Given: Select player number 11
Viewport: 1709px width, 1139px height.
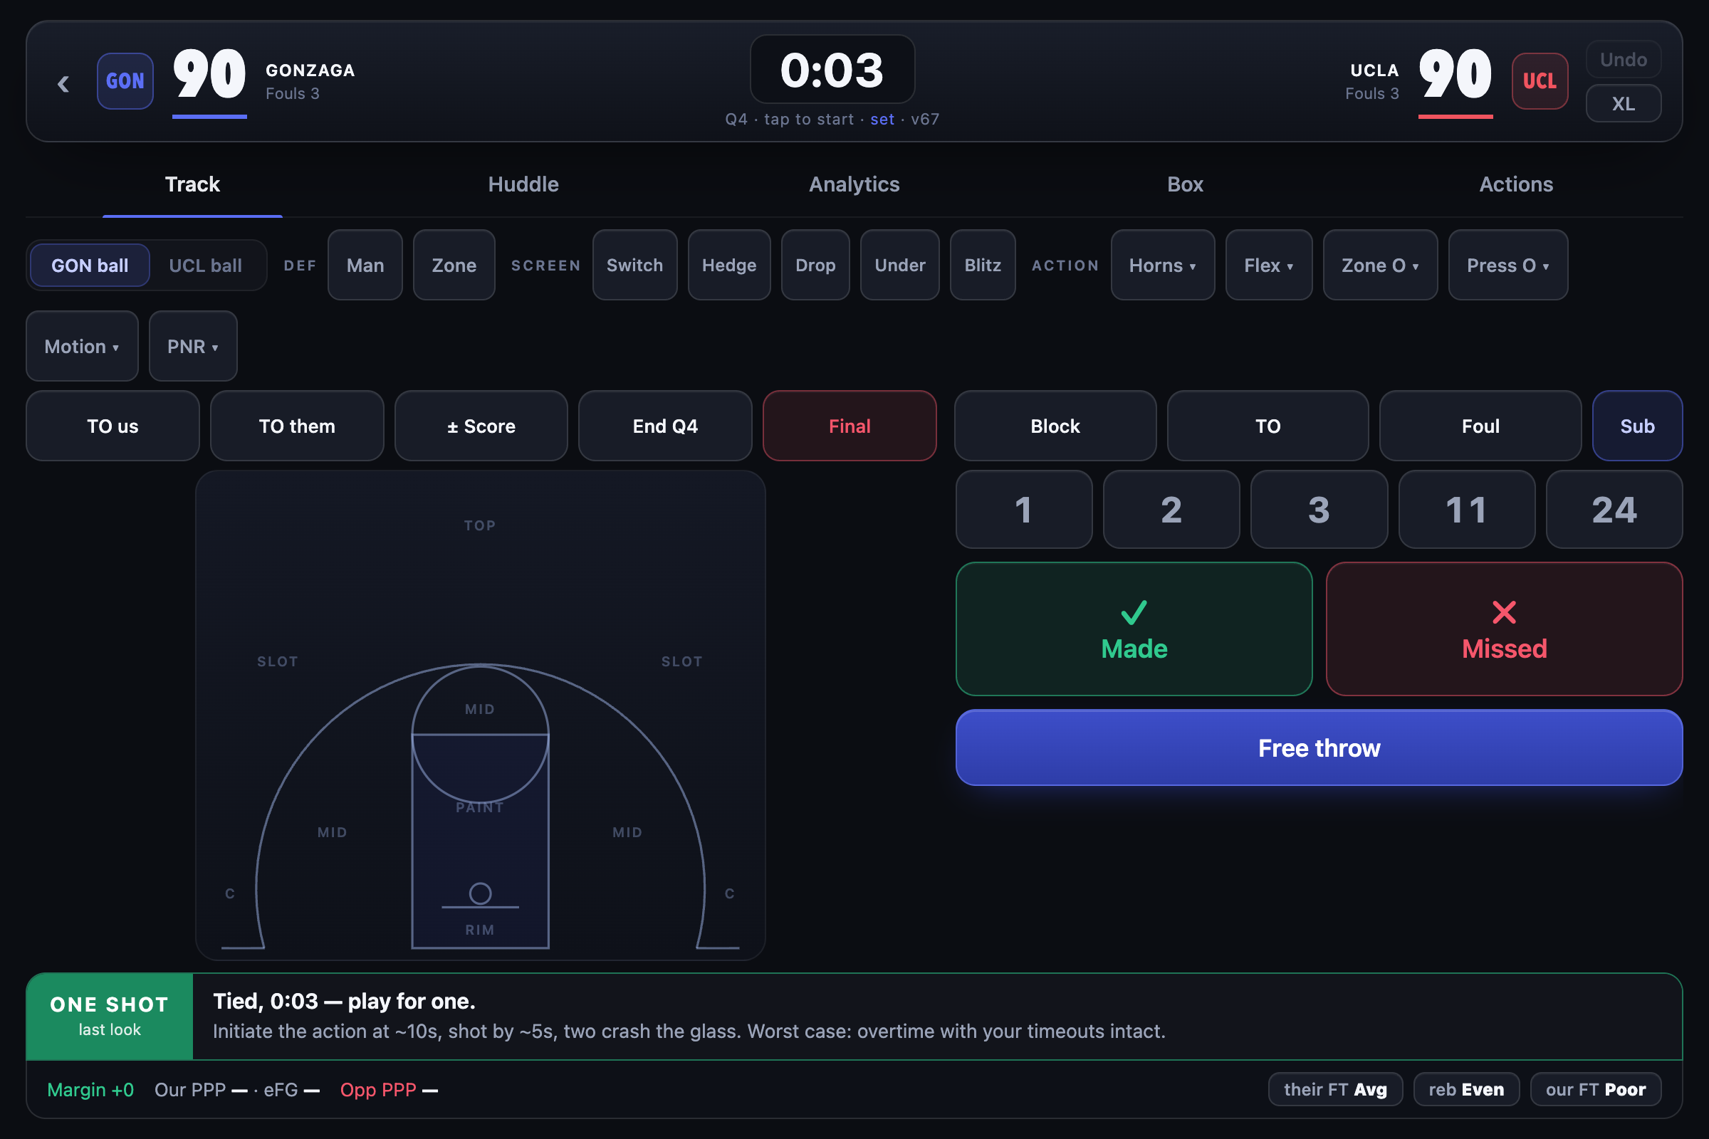Looking at the screenshot, I should coord(1466,509).
